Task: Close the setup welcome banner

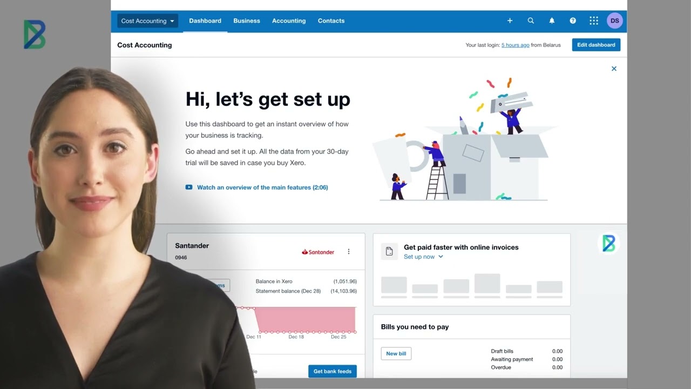Action: click(614, 69)
